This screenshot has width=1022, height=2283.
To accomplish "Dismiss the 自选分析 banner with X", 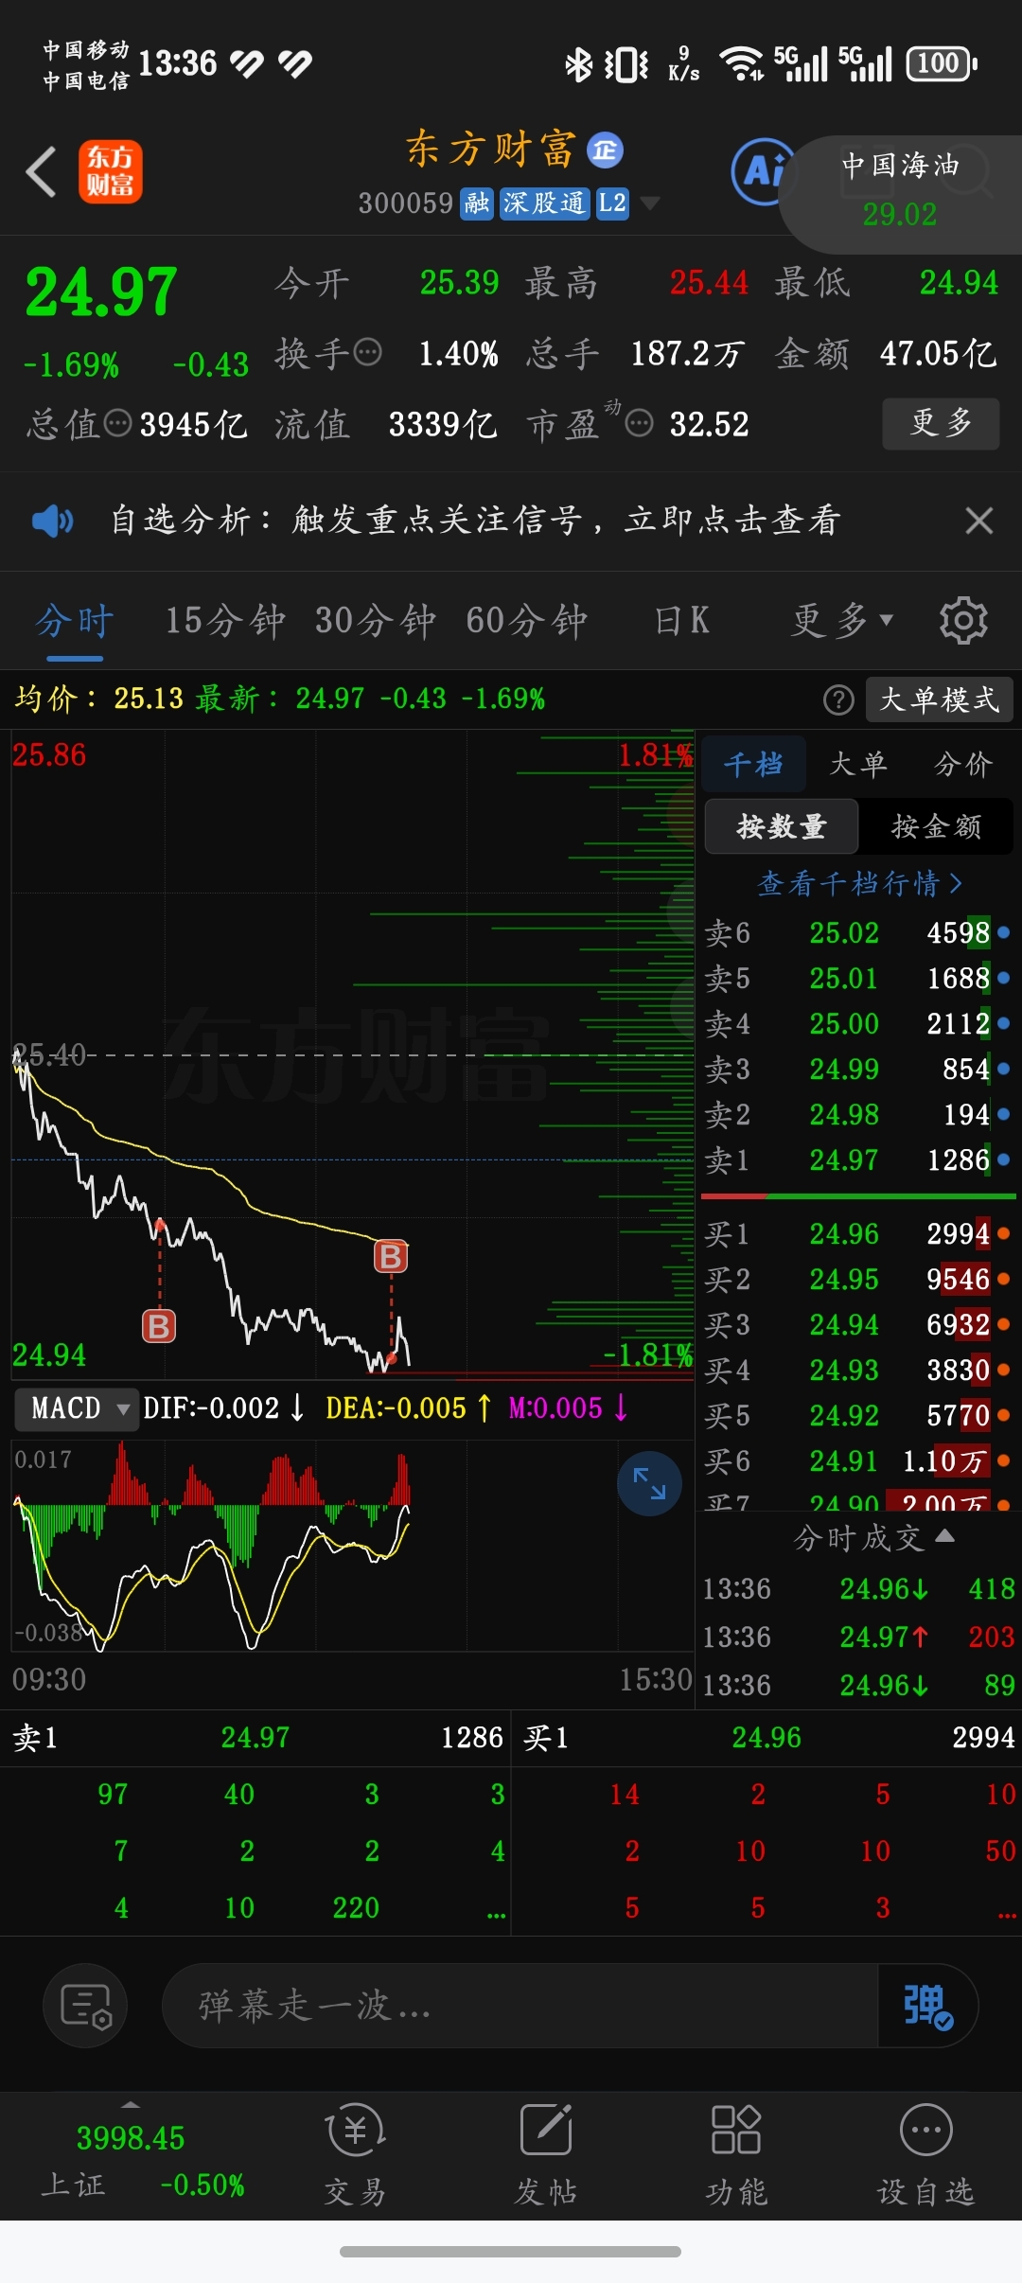I will [979, 521].
